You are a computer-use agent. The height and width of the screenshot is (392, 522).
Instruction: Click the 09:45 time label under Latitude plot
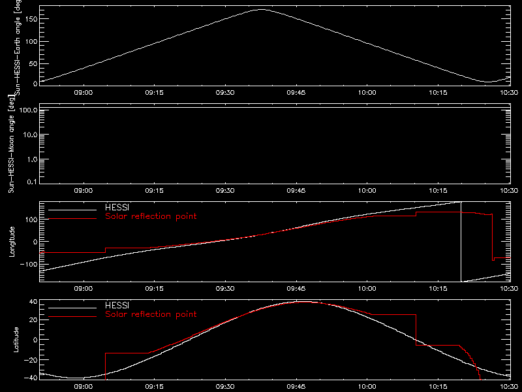click(x=296, y=387)
